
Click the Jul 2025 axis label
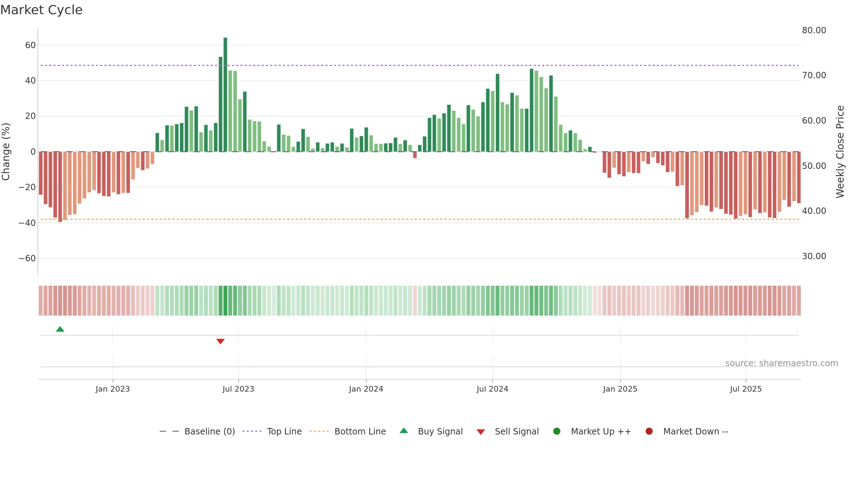point(746,389)
